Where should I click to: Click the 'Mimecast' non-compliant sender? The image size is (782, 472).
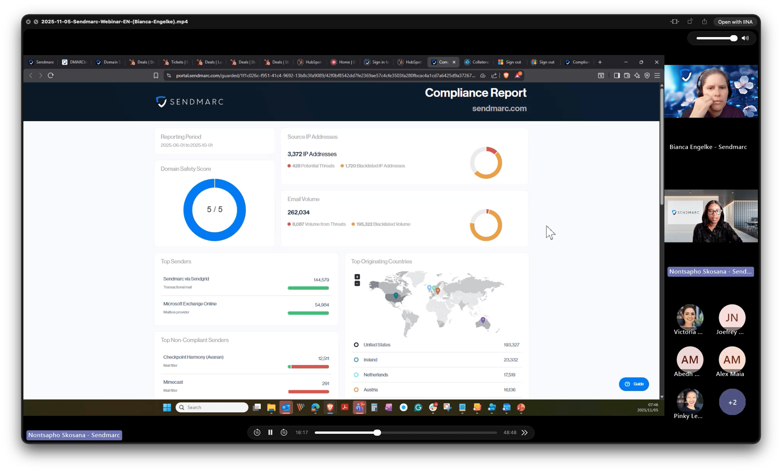pyautogui.click(x=246, y=386)
